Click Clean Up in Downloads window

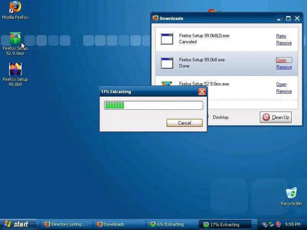click(x=276, y=117)
